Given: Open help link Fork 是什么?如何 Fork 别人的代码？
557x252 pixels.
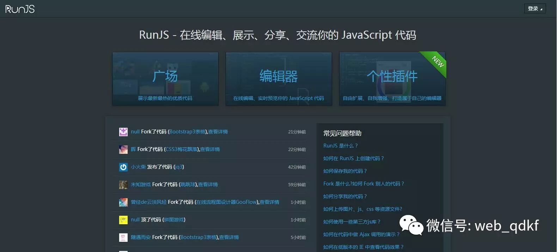Looking at the screenshot, I should [364, 184].
